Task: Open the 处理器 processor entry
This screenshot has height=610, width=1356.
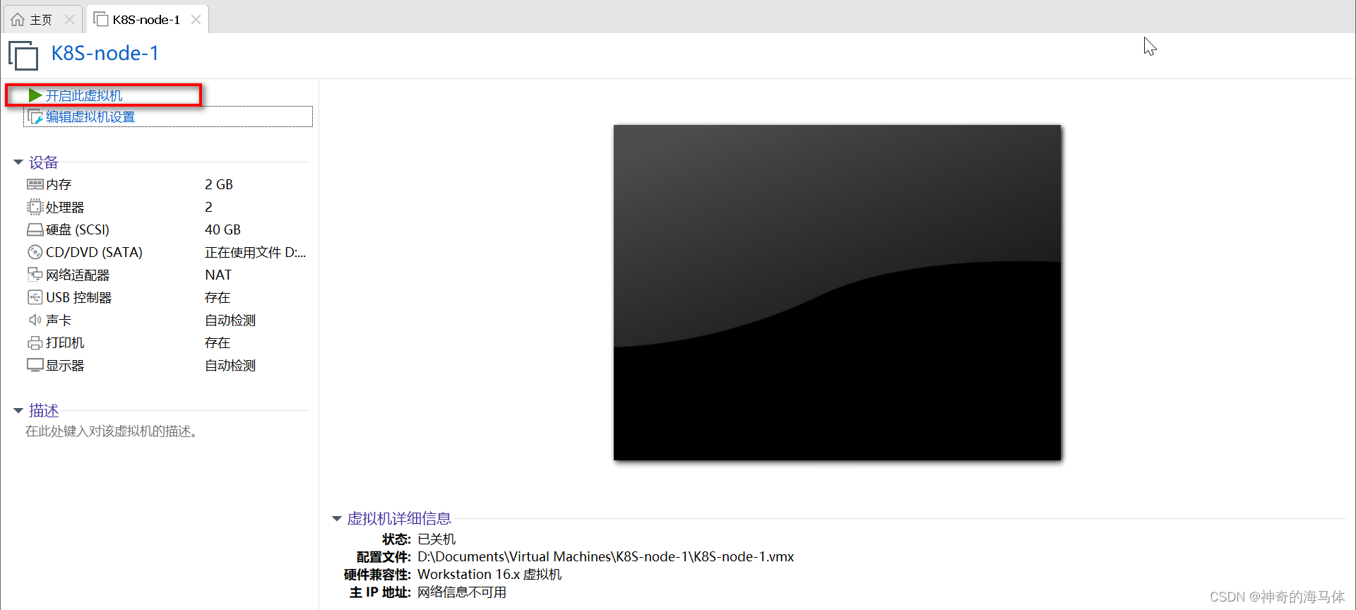Action: click(65, 207)
